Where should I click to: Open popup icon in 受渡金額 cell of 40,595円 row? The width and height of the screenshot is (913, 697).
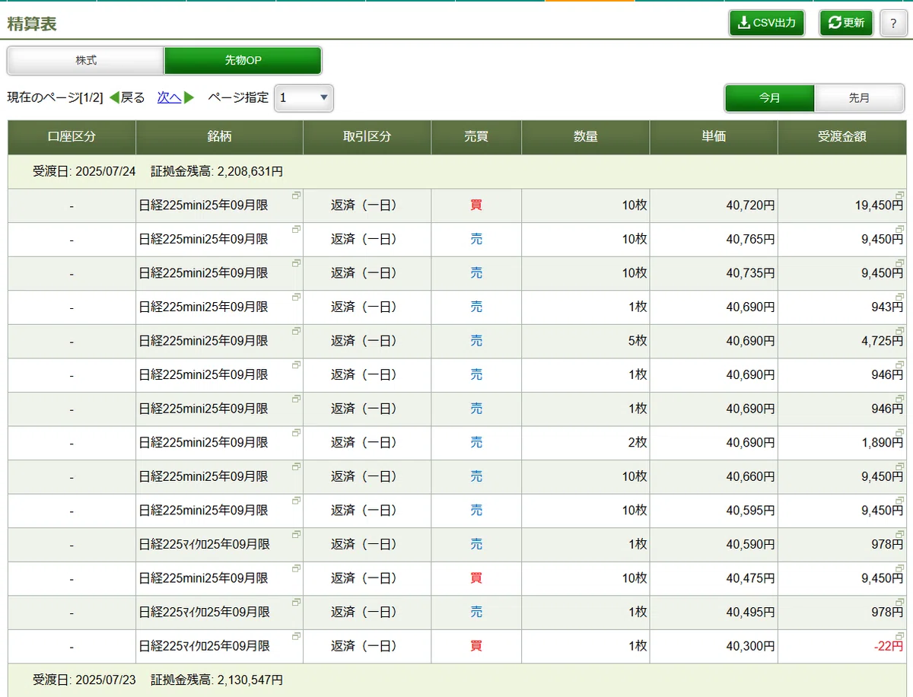[900, 500]
